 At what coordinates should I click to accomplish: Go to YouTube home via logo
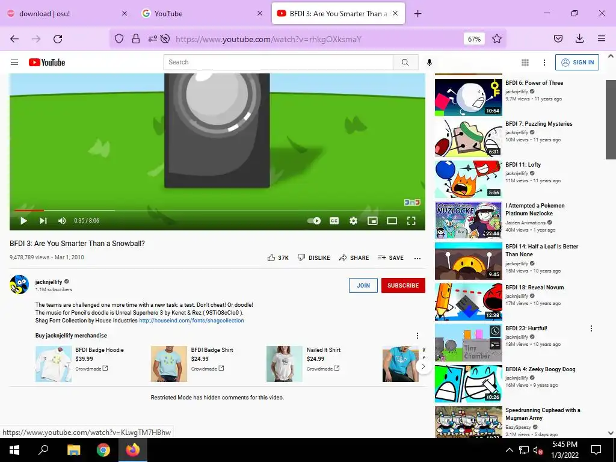pos(47,63)
